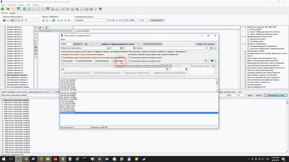The image size is (289, 162).
Task: Enable proxy in the site scanner checkbox
Action: coord(130,61)
